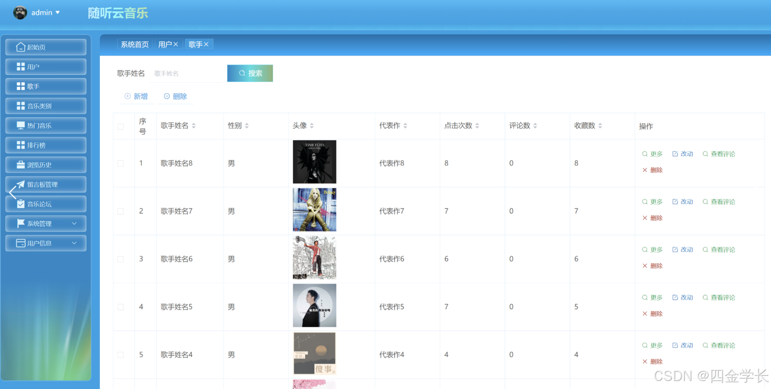Collapse the sidebar with left arrow
The image size is (771, 389).
pyautogui.click(x=13, y=192)
